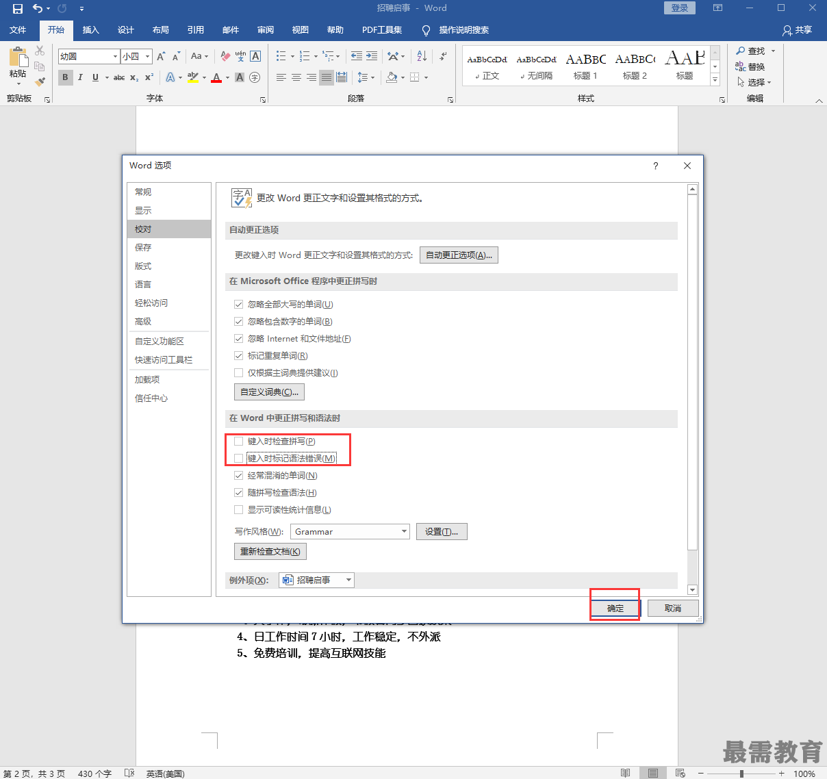Image resolution: width=827 pixels, height=779 pixels.
Task: Uncheck 忽略全部大写的单词 checkbox
Action: [x=239, y=304]
